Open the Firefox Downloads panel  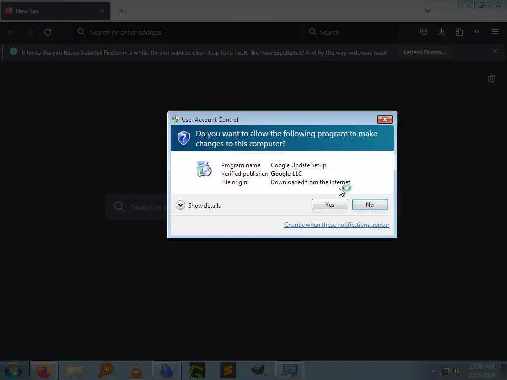click(x=441, y=32)
